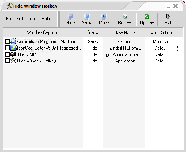Click the 'Hide' status of The GIMP row
The height and width of the screenshot is (152, 186).
click(x=93, y=54)
